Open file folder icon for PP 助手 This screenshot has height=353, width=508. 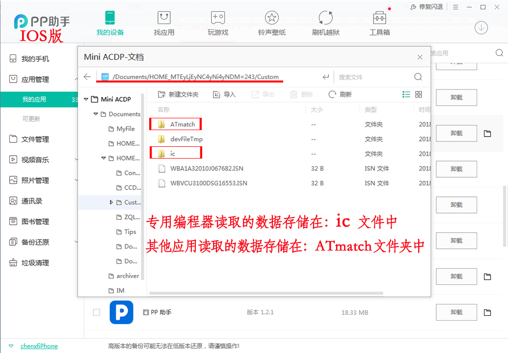pyautogui.click(x=487, y=312)
